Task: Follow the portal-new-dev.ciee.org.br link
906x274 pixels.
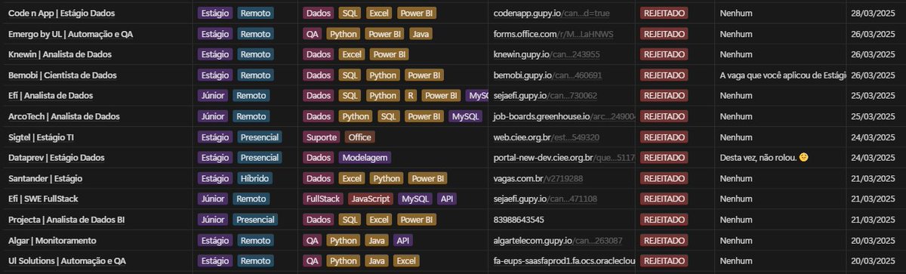Action: [564, 158]
